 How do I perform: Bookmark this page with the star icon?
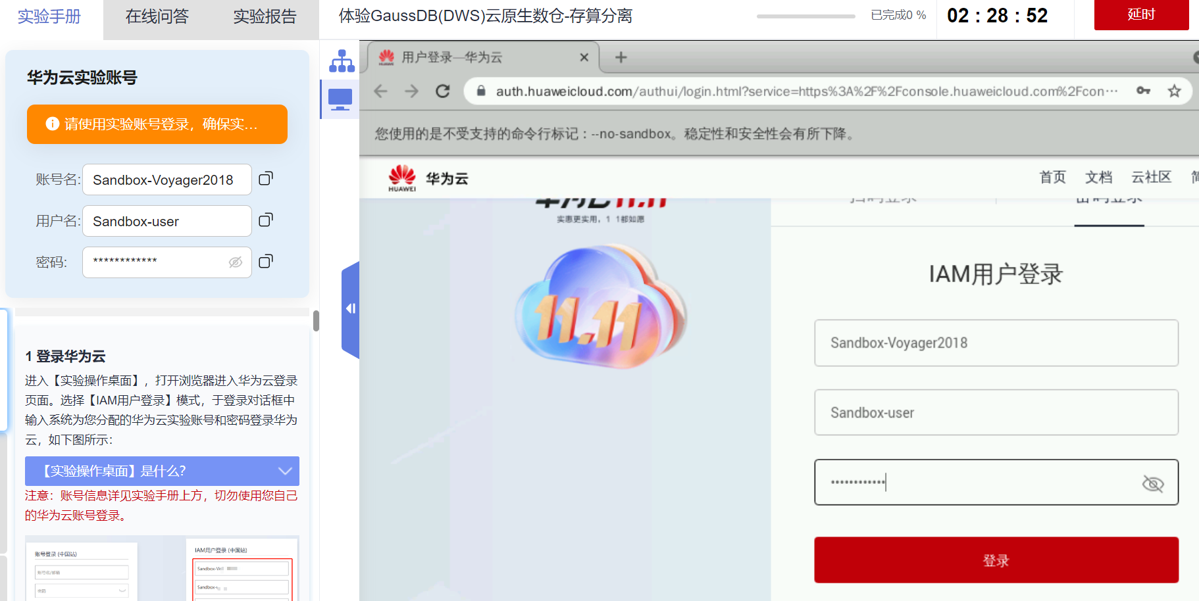[x=1175, y=91]
